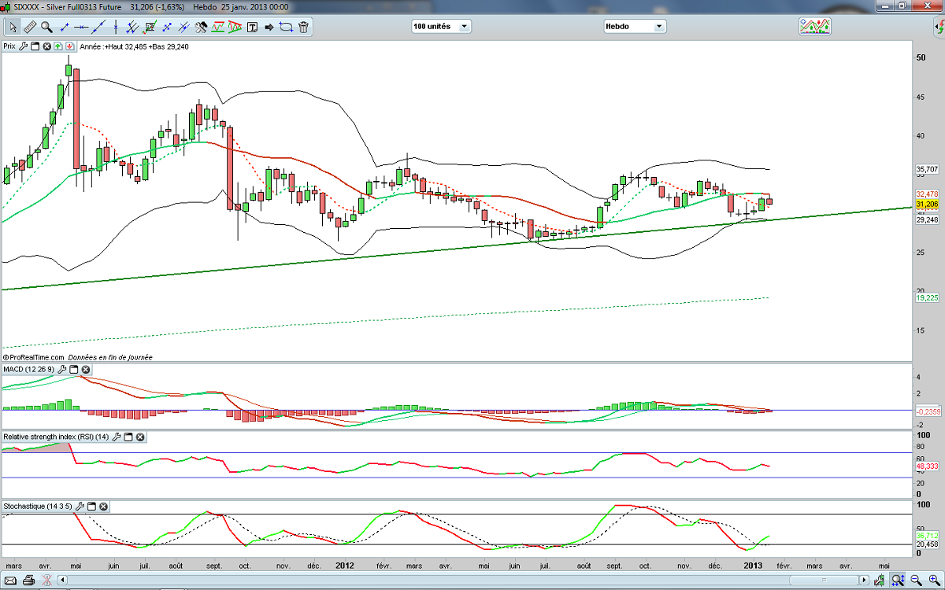The image size is (945, 590).
Task: Activate the magnifying glass zoom tool
Action: click(46, 27)
